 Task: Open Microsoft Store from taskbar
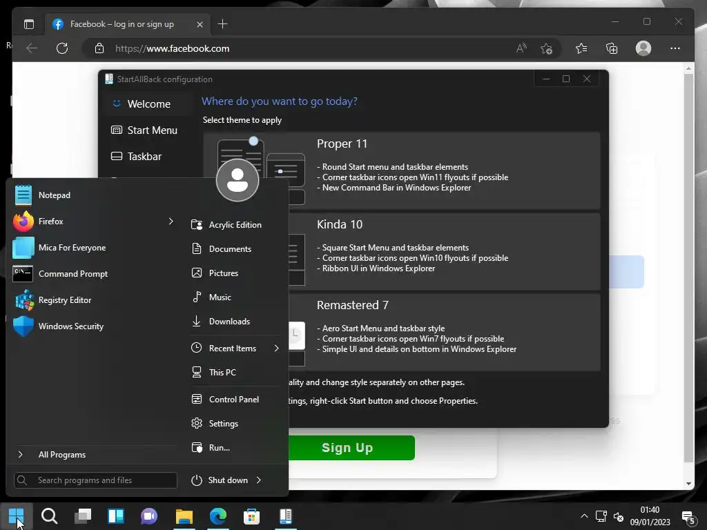pyautogui.click(x=251, y=516)
